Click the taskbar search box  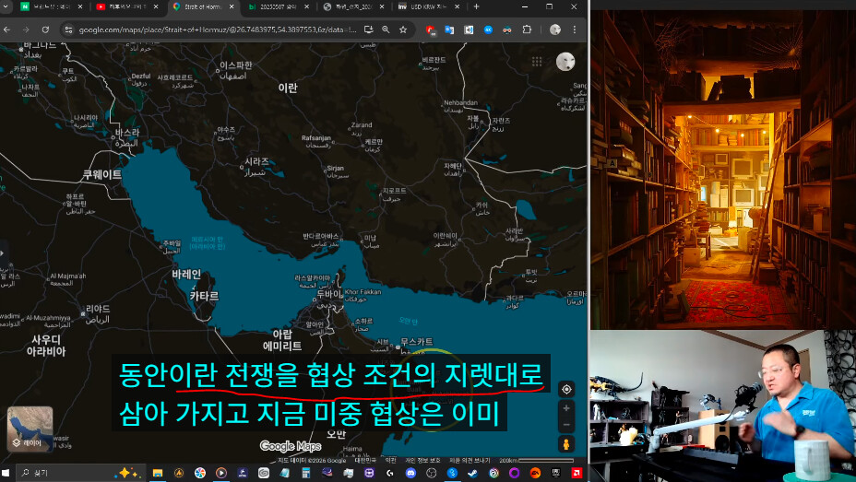pyautogui.click(x=79, y=473)
